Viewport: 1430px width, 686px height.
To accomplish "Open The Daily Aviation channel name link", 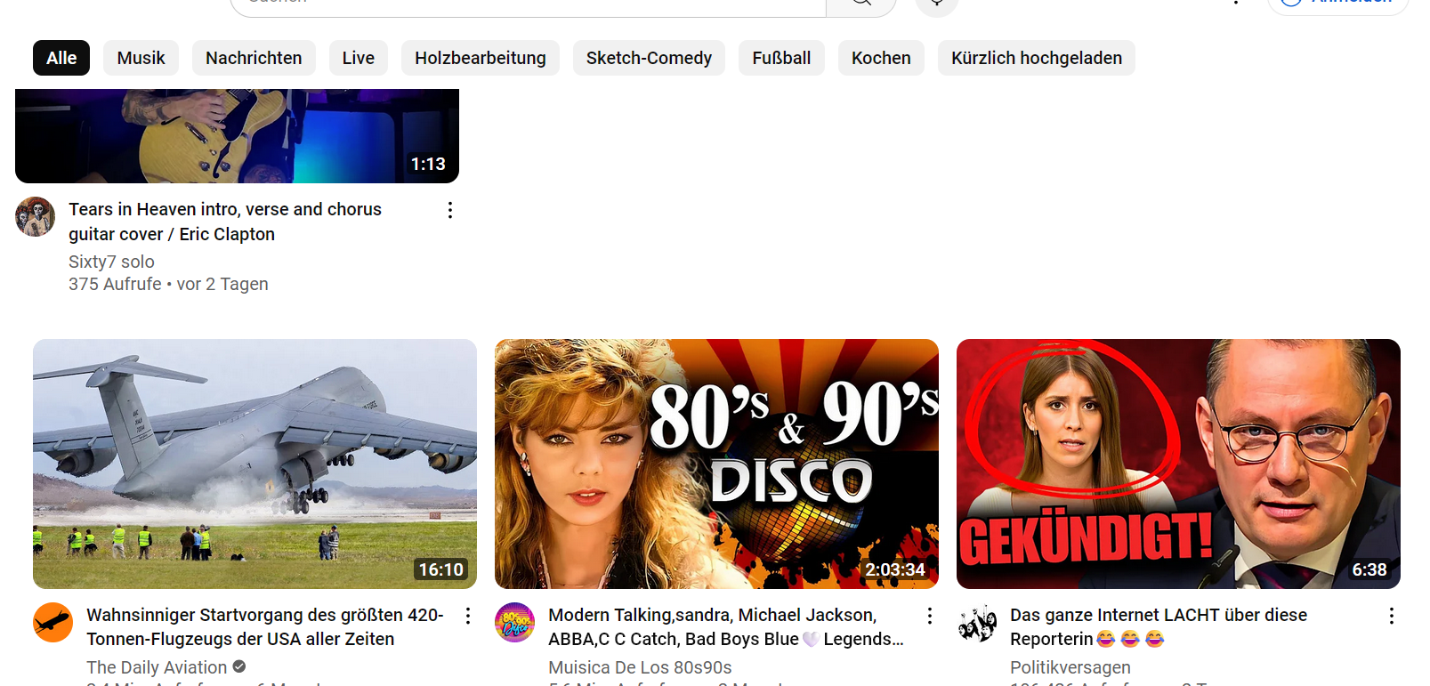I will (x=157, y=667).
